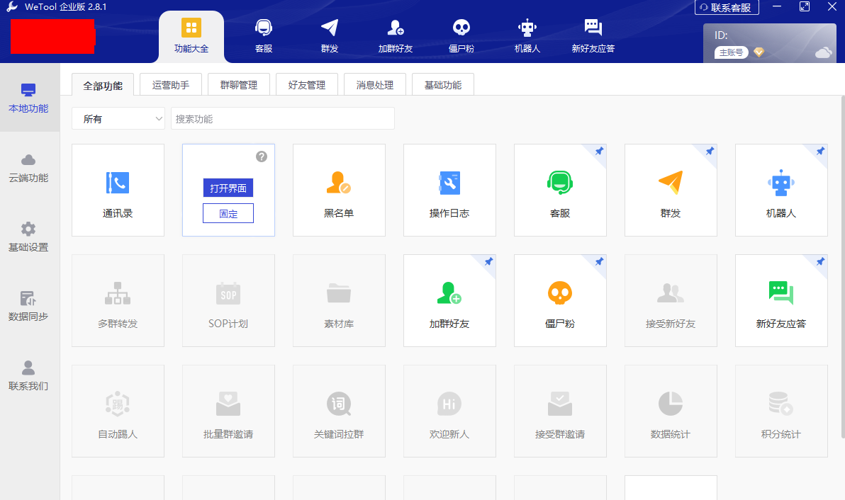Viewport: 845px width, 500px height.
Task: Open 基础设置 in the left sidebar
Action: [28, 237]
